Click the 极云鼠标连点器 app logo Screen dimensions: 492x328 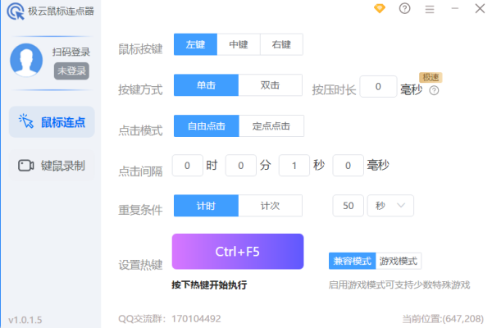(13, 11)
